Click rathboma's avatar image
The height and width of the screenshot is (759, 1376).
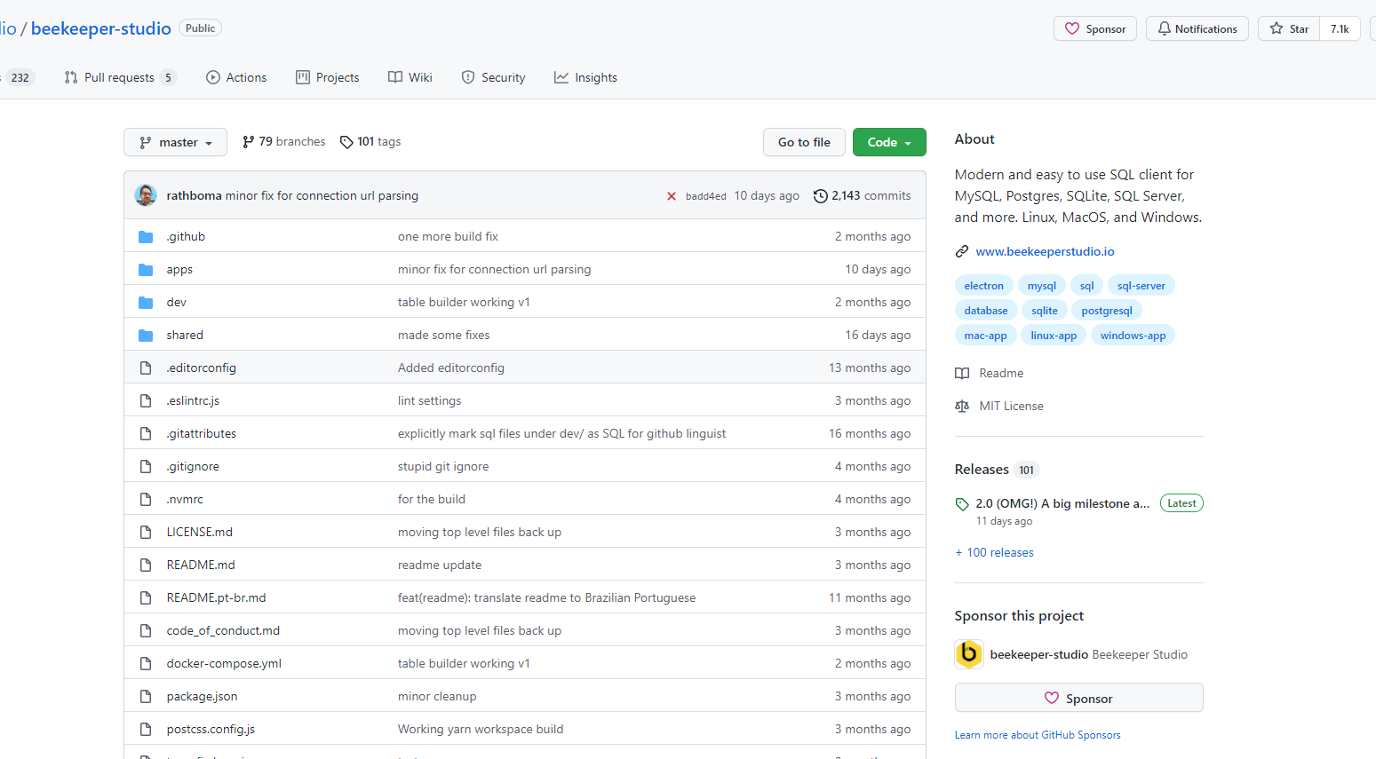click(146, 195)
